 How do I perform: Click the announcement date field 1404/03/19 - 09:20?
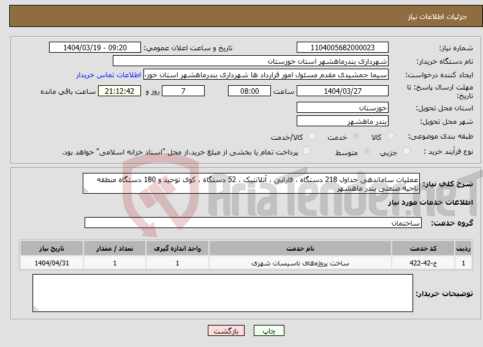click(x=95, y=47)
